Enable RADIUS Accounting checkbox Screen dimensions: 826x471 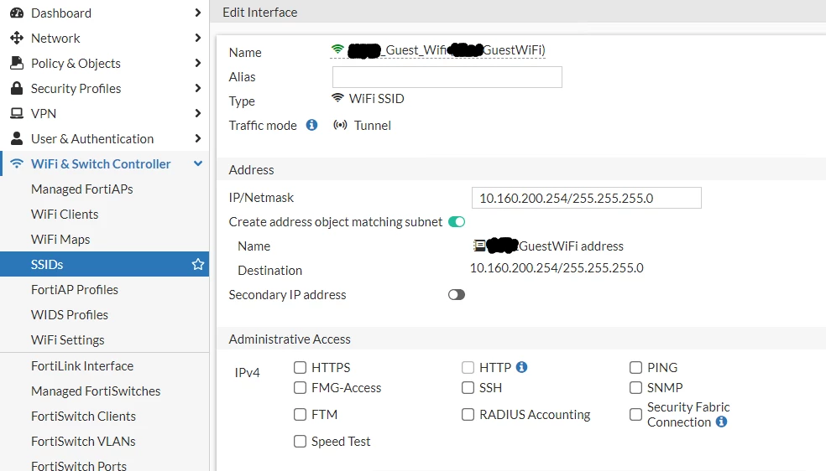pos(468,414)
